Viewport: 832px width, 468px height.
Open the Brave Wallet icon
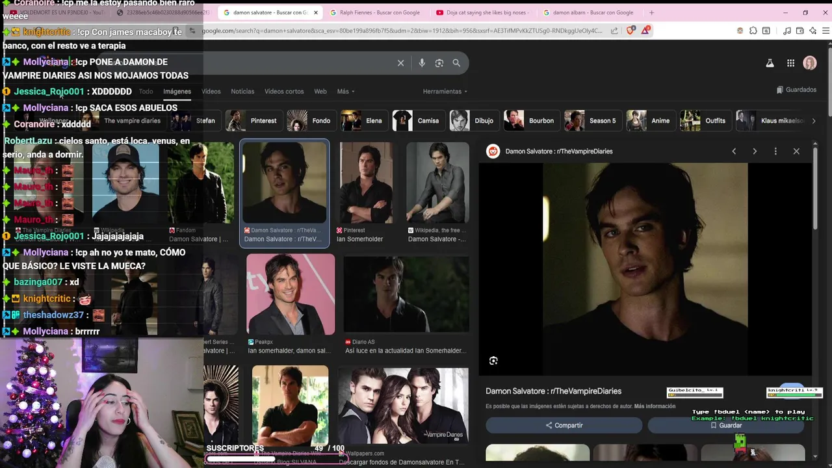[x=800, y=31]
